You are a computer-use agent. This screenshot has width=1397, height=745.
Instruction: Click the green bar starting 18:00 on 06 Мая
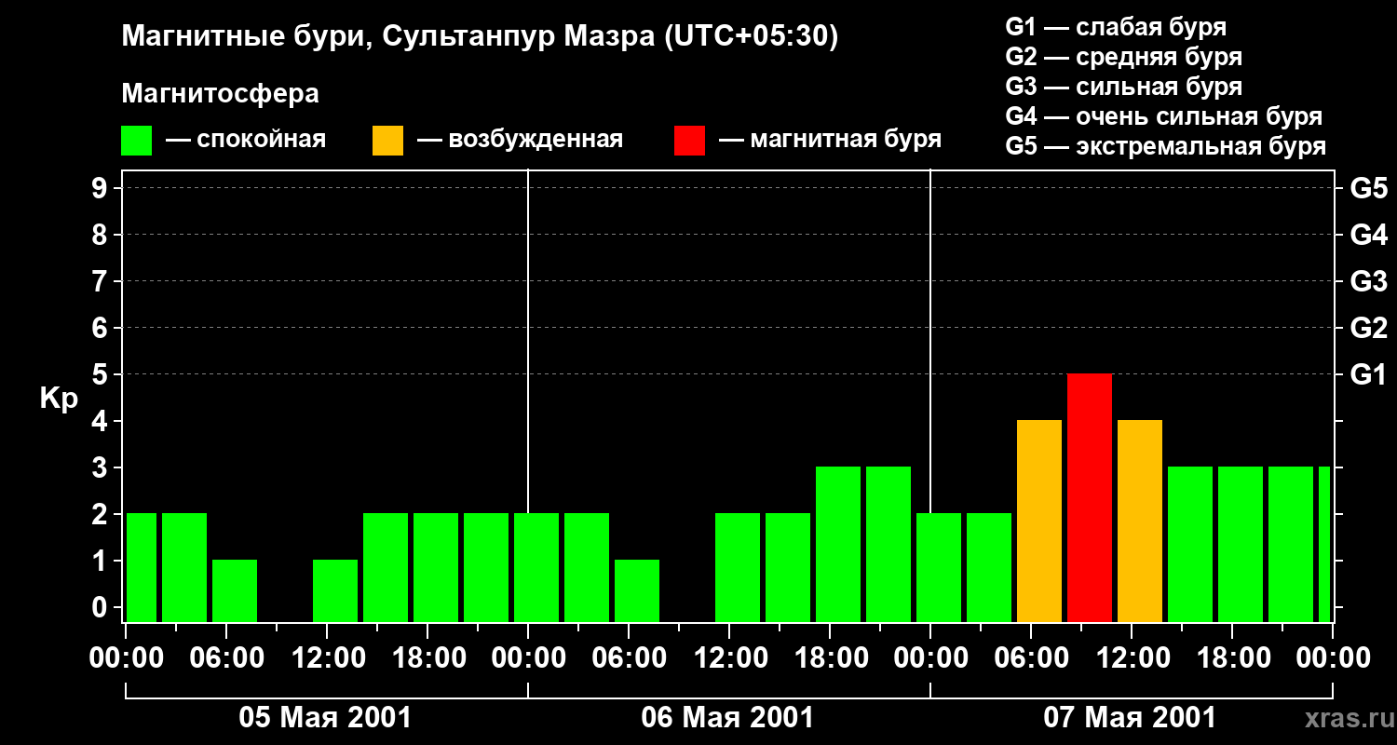tap(838, 544)
